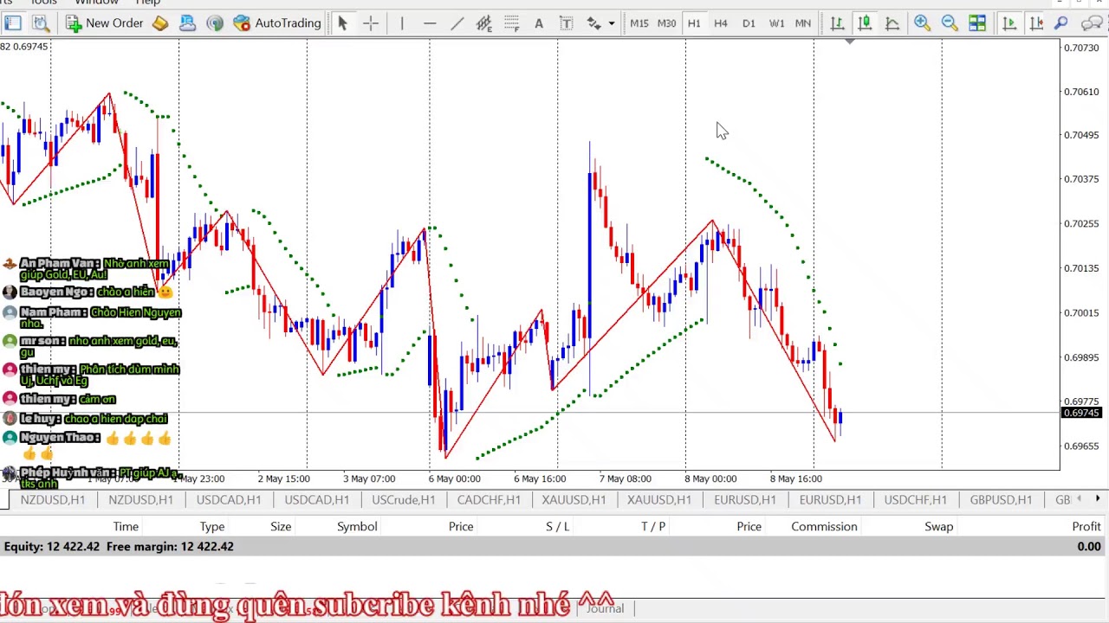Click the 0.69745 current price label
Image resolution: width=1109 pixels, height=623 pixels.
(x=1081, y=414)
